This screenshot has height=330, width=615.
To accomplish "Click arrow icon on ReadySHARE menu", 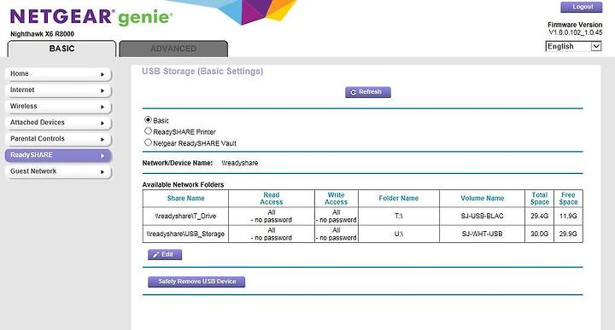I will pos(102,156).
